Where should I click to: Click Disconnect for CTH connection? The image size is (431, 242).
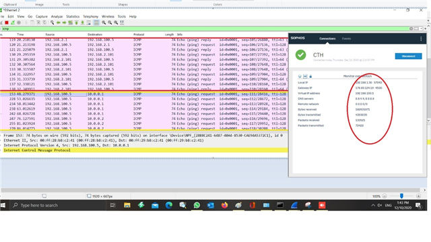[x=409, y=56]
